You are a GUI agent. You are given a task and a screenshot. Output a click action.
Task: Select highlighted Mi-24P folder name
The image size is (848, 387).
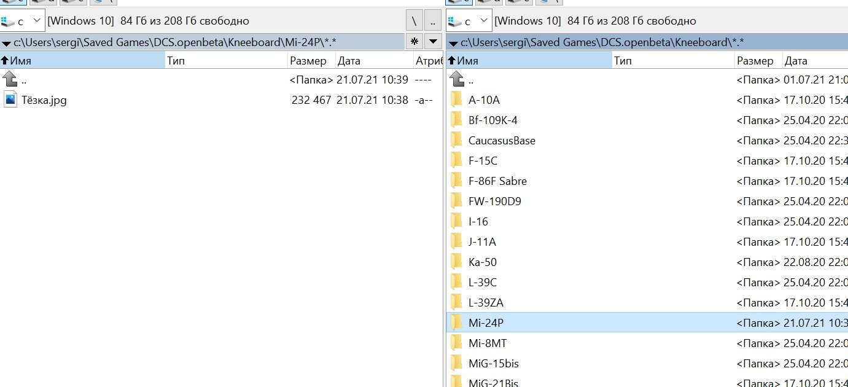click(486, 322)
